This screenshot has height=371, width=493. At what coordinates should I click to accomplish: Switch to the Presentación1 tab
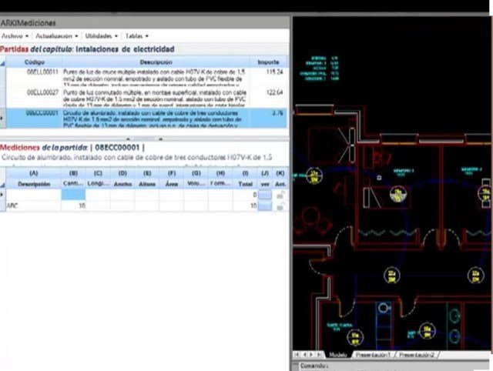tap(373, 355)
